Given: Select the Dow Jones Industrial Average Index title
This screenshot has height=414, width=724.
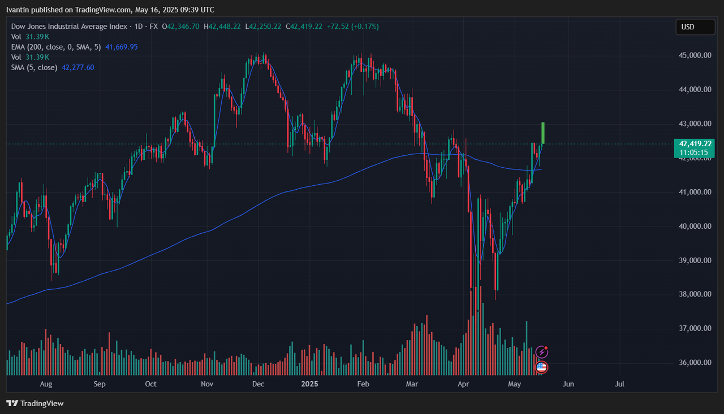Looking at the screenshot, I should pyautogui.click(x=70, y=27).
